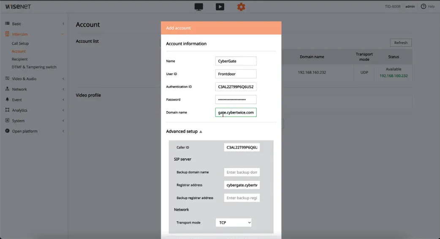Viewport: 440px width, 239px height.
Task: Click the Authentication ID input field
Action: [x=236, y=87]
